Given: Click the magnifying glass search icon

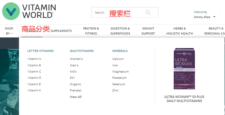Looking at the screenshot, I should 148,13.
